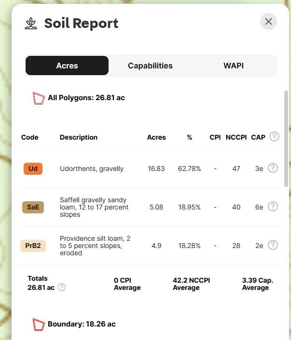Click the orange Ud soil code badge

pyautogui.click(x=33, y=169)
